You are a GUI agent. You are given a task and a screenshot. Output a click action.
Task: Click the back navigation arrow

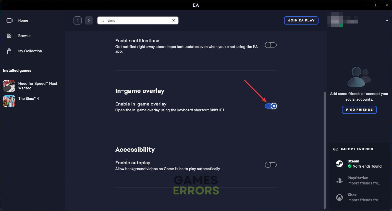tap(78, 20)
